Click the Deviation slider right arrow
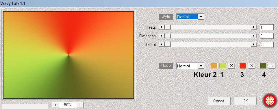Screen dimensions: 278x109 (254, 36)
